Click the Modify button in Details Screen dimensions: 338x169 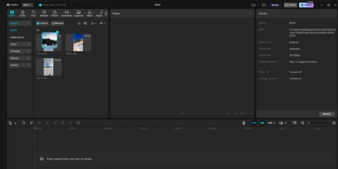pyautogui.click(x=327, y=114)
